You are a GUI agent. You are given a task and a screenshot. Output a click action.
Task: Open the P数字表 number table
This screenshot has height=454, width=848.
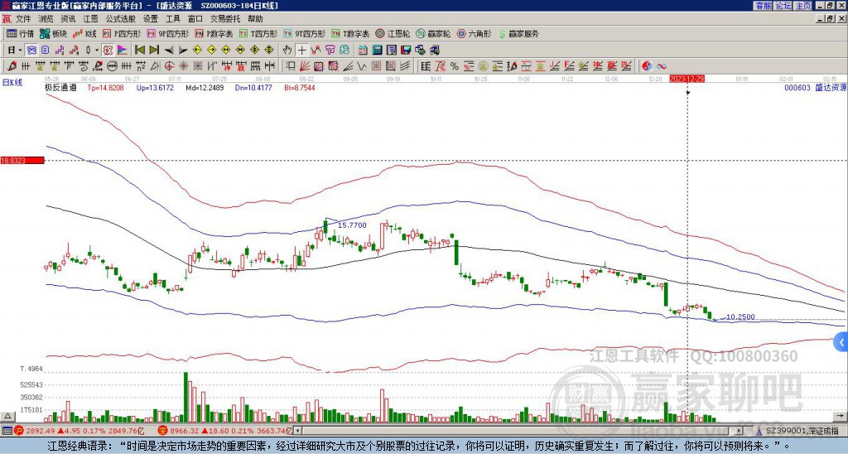pyautogui.click(x=214, y=33)
